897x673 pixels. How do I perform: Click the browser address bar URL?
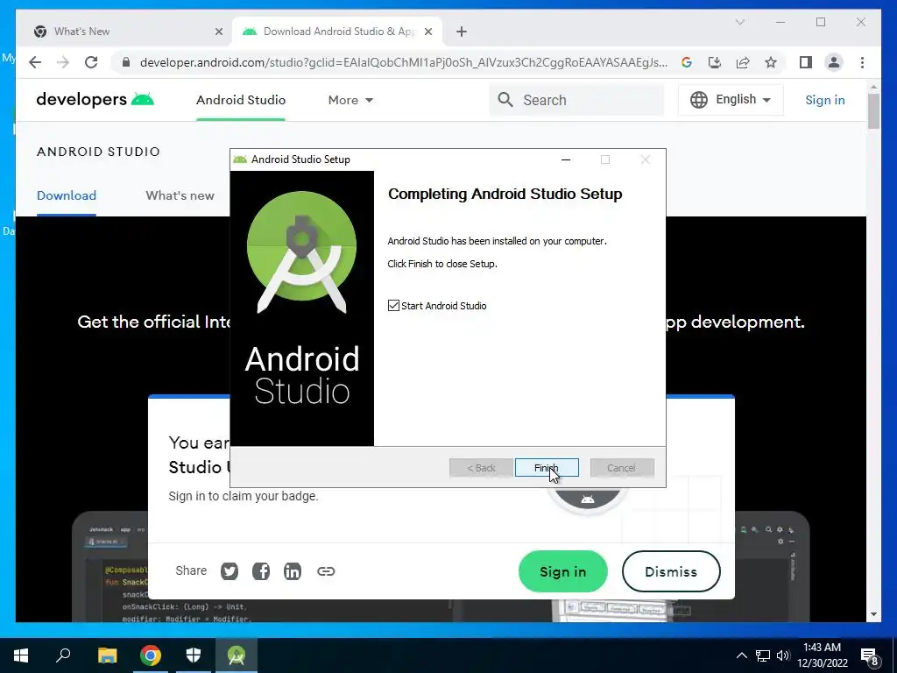pos(403,62)
